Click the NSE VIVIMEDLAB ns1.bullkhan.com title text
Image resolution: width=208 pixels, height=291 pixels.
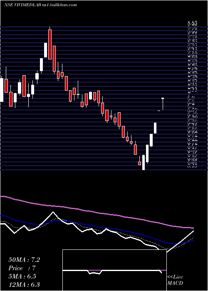click(40, 5)
